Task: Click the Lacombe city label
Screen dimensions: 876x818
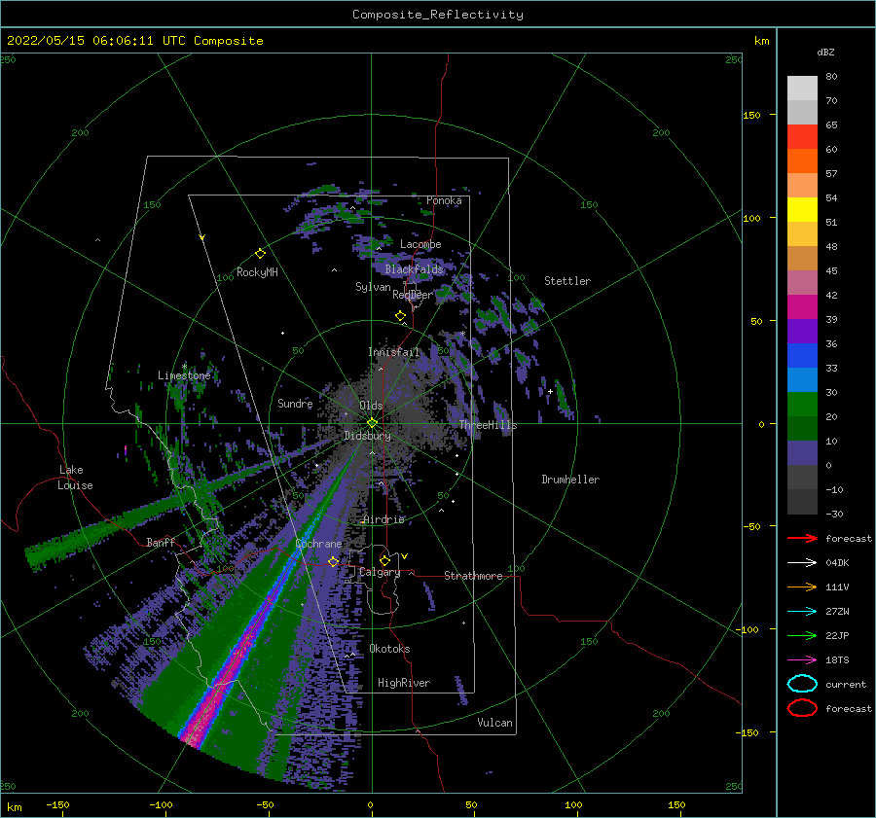Action: click(420, 244)
